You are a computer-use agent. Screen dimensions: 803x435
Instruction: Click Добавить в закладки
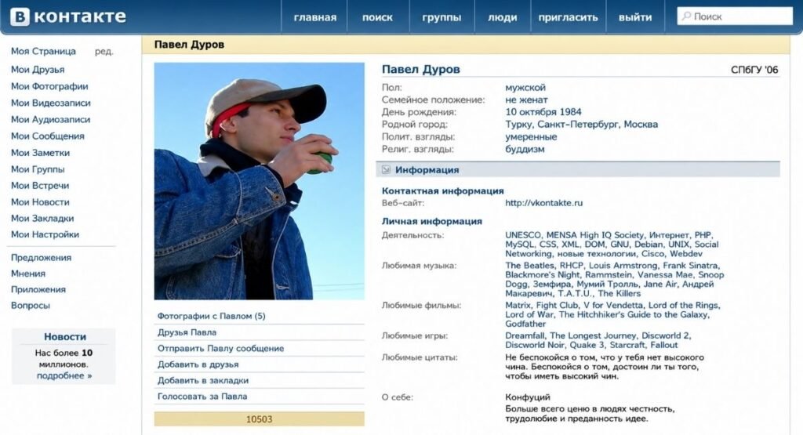coord(203,381)
